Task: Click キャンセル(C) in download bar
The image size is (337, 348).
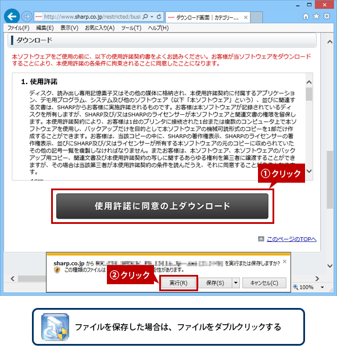Action: tap(264, 283)
